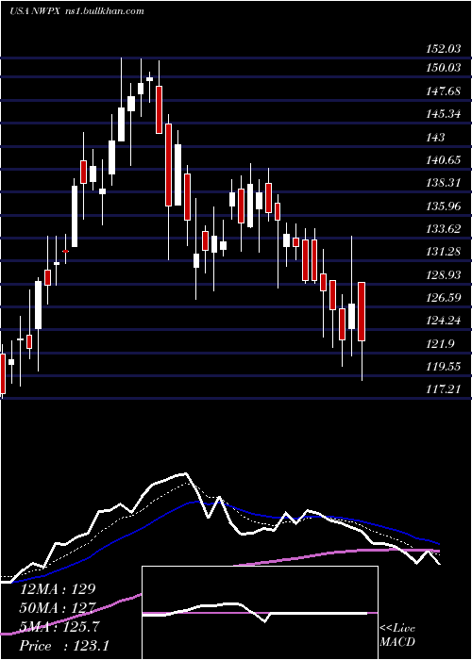
Task: Click the 121.9 price axis label
Action: point(439,344)
